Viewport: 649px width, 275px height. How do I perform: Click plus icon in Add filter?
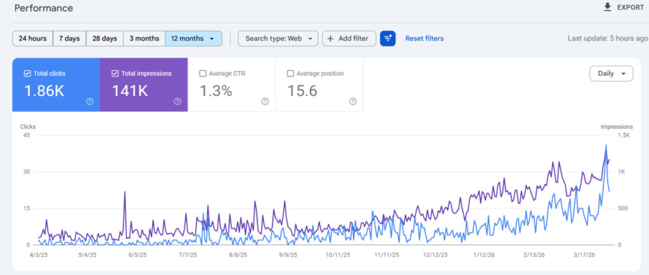tap(330, 39)
